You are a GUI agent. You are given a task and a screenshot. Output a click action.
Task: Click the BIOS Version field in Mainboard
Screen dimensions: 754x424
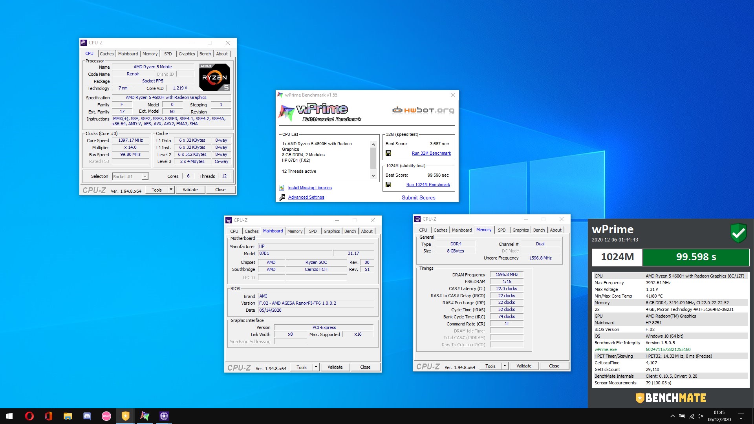click(316, 303)
